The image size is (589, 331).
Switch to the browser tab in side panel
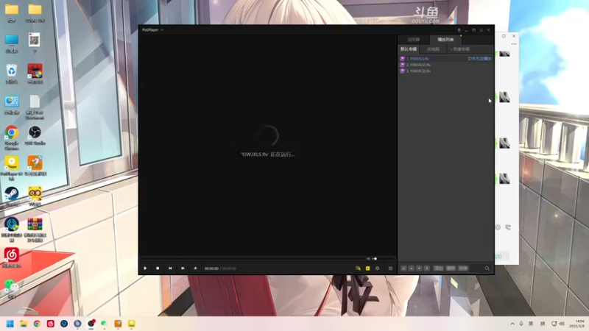pos(414,40)
